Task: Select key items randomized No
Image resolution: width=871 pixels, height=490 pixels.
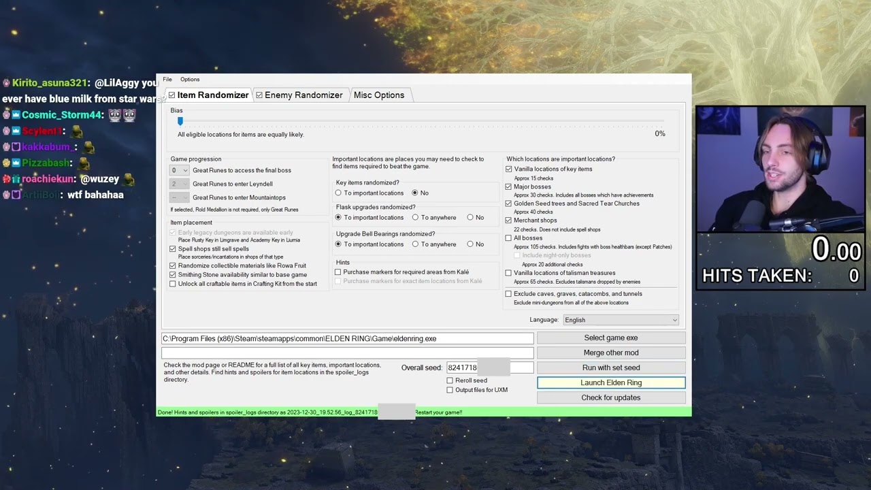Action: pos(415,193)
